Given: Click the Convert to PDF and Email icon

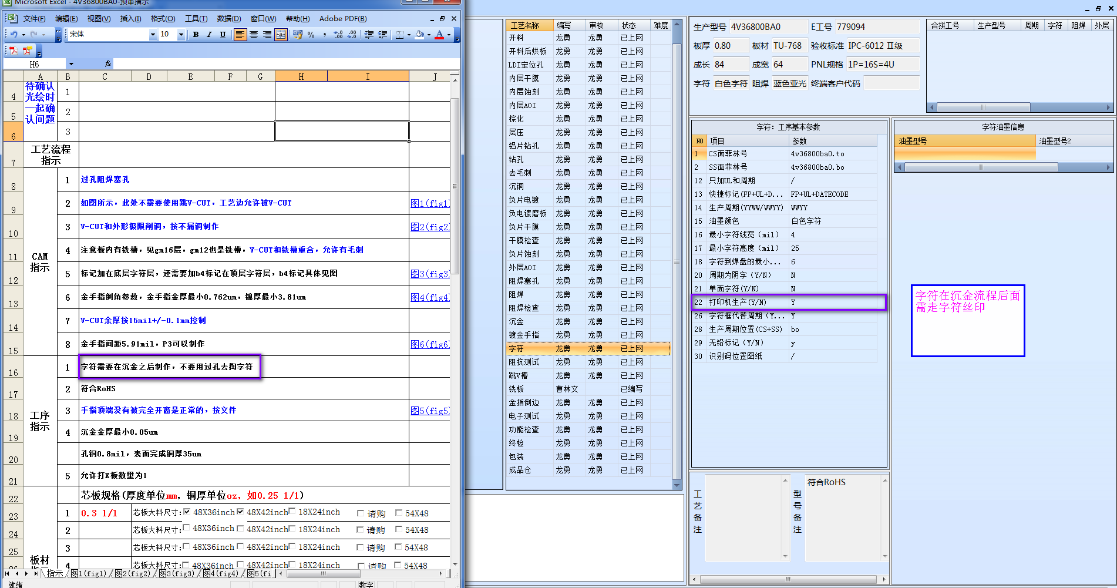Looking at the screenshot, I should pyautogui.click(x=27, y=51).
